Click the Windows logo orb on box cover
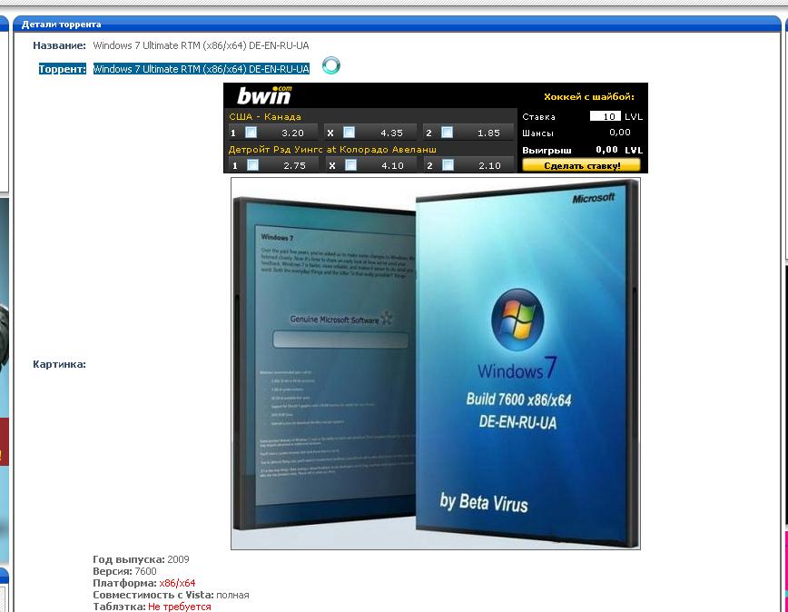Image resolution: width=788 pixels, height=612 pixels. [x=517, y=318]
